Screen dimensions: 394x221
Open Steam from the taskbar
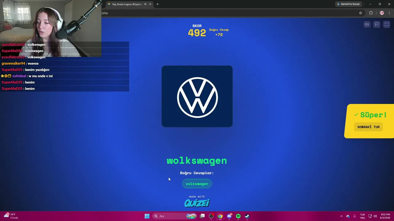(x=247, y=216)
